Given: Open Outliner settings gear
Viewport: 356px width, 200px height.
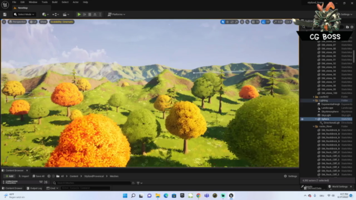Looking at the screenshot, I should (x=352, y=27).
